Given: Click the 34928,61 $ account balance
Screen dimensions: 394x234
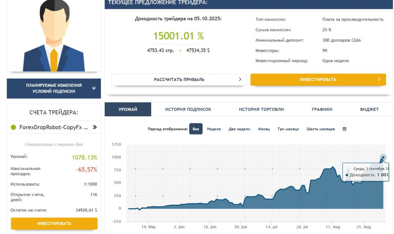Looking at the screenshot, I should pyautogui.click(x=86, y=210).
